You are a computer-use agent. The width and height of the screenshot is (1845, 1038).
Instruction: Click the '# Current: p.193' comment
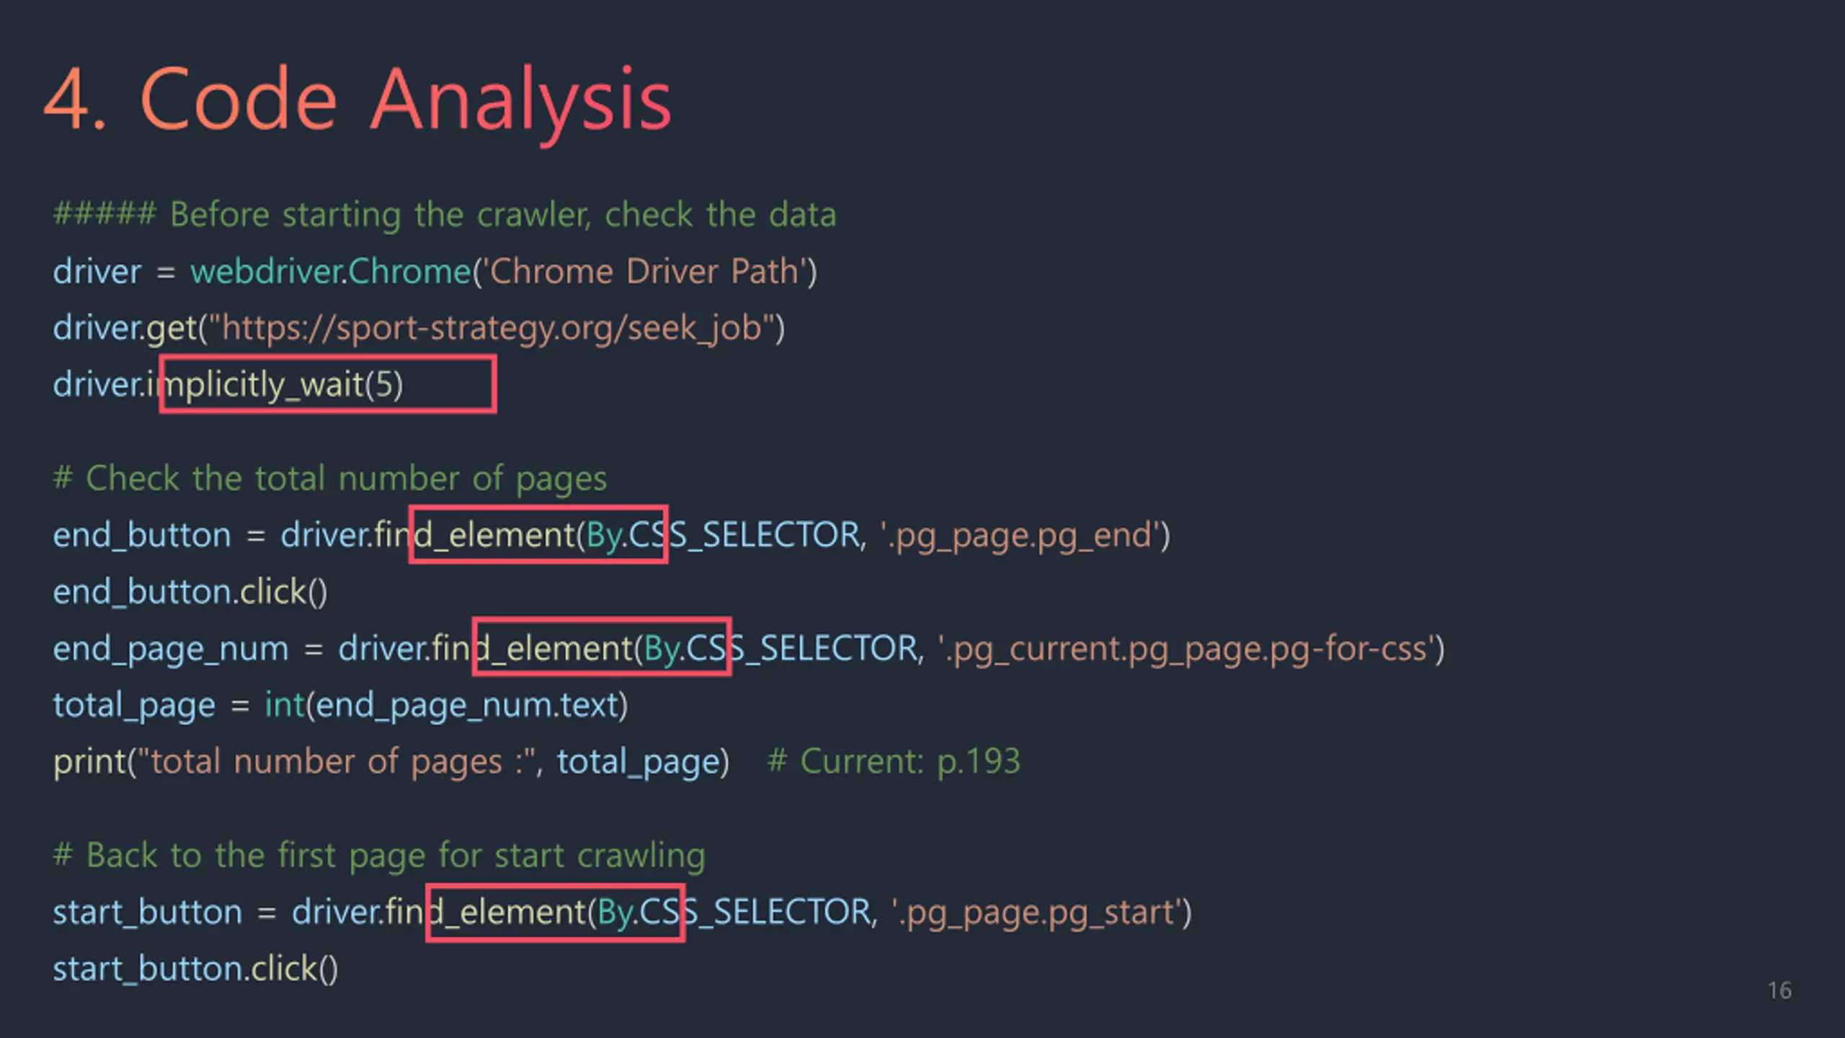(x=894, y=761)
